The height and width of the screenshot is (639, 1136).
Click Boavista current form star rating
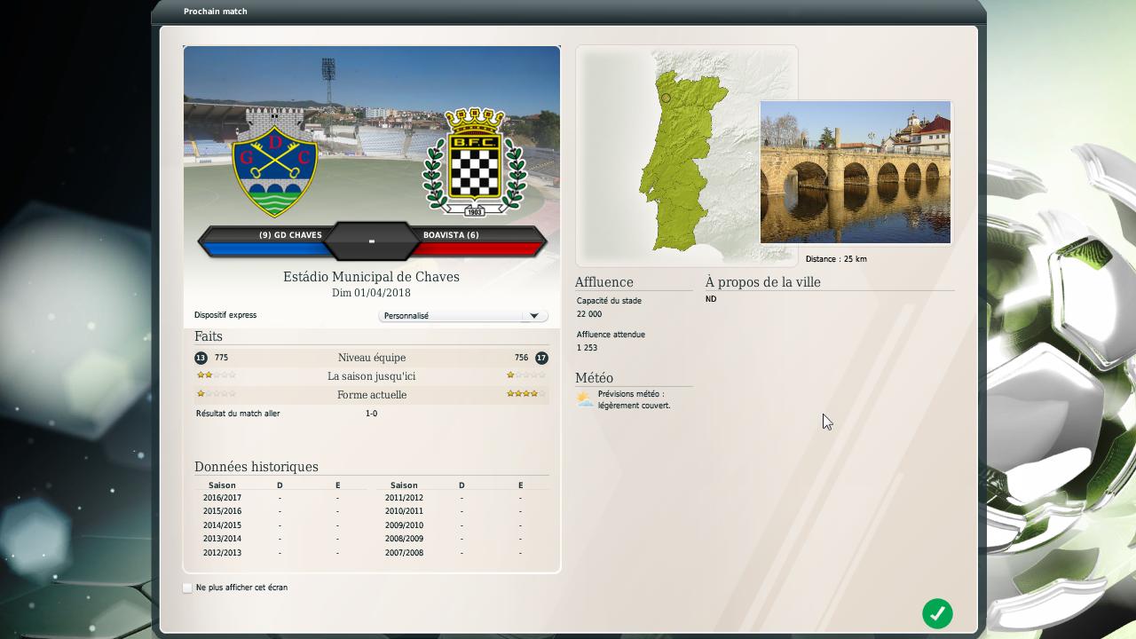point(526,394)
